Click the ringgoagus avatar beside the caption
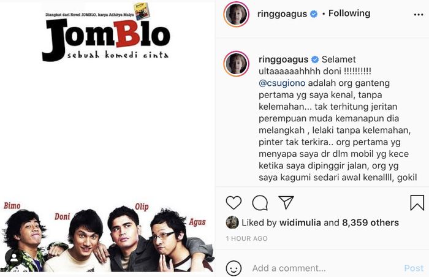Image resolution: width=429 pixels, height=277 pixels. 237,64
